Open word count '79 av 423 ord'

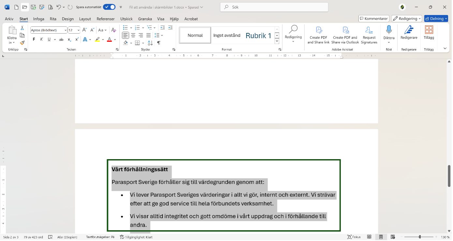pyautogui.click(x=34, y=237)
